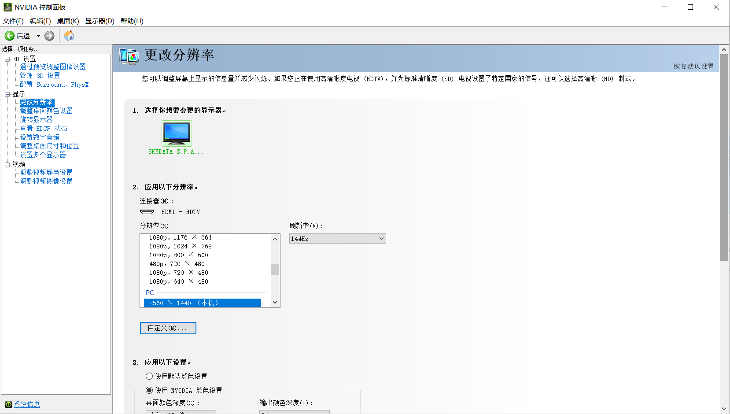The height and width of the screenshot is (414, 730).
Task: Select resolution 480p, 720 × 480
Action: (x=177, y=264)
